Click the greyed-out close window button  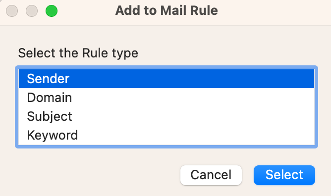12,11
